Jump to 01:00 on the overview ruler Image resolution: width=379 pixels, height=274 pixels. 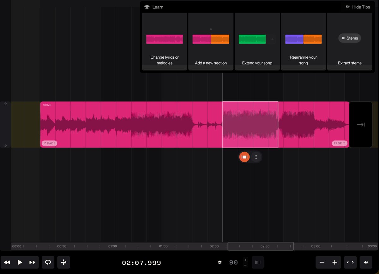point(112,246)
